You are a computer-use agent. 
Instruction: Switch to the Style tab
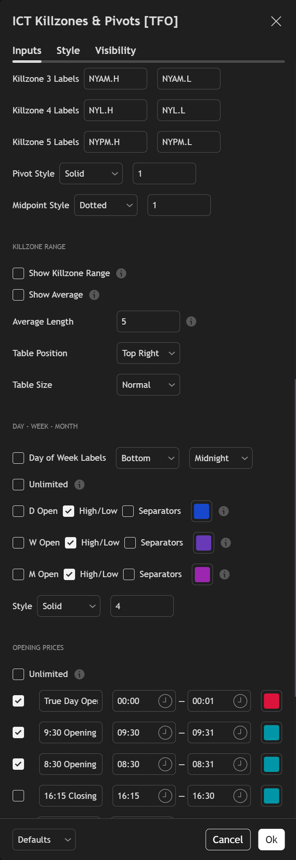[68, 51]
